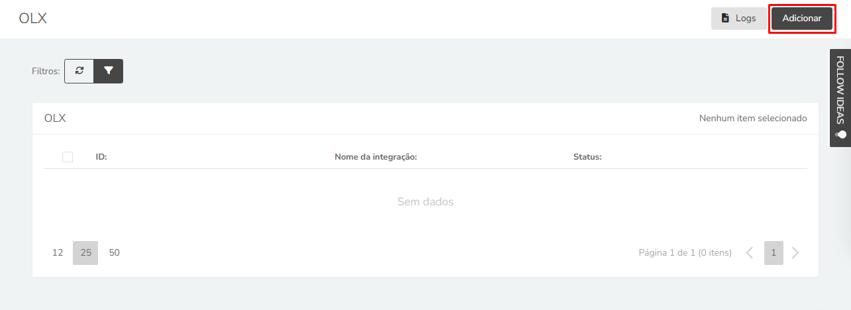Select page number 1 in pagination
This screenshot has height=310, width=851.
click(774, 252)
